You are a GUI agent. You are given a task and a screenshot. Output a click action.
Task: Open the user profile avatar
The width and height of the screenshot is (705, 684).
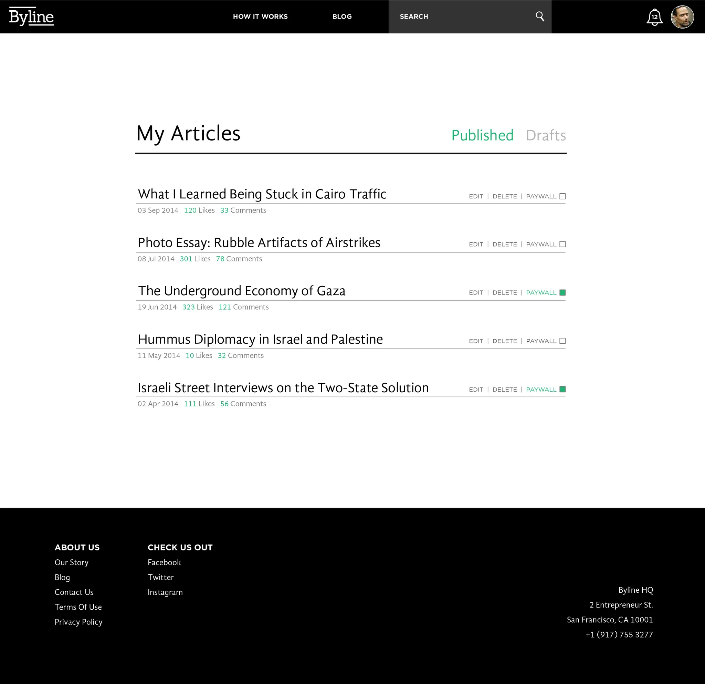(x=682, y=17)
